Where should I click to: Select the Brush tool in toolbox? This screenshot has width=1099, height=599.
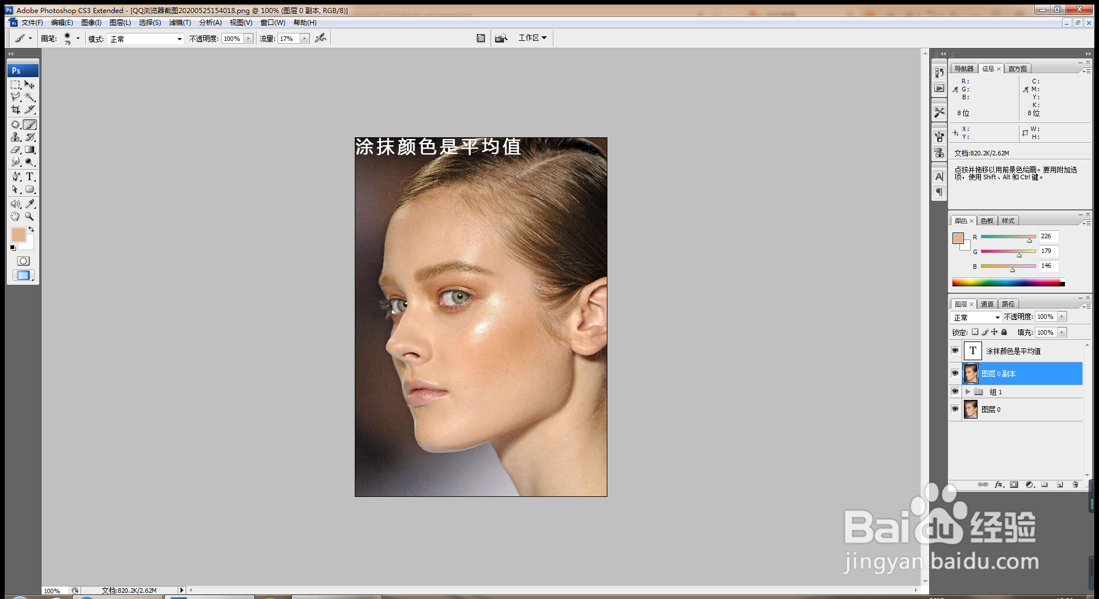30,124
